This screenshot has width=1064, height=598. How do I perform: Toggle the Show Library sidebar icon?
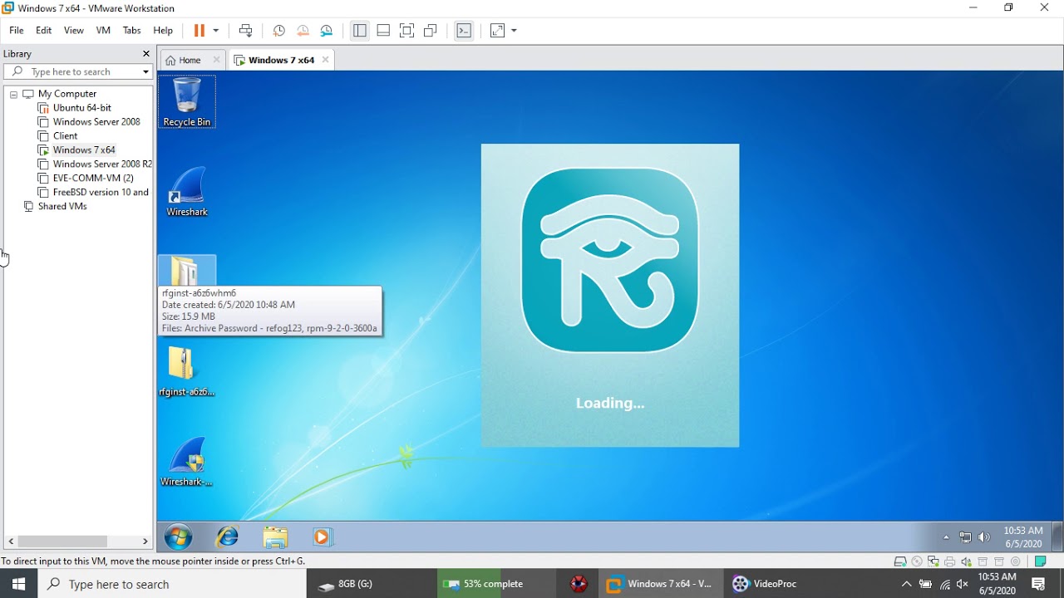360,31
